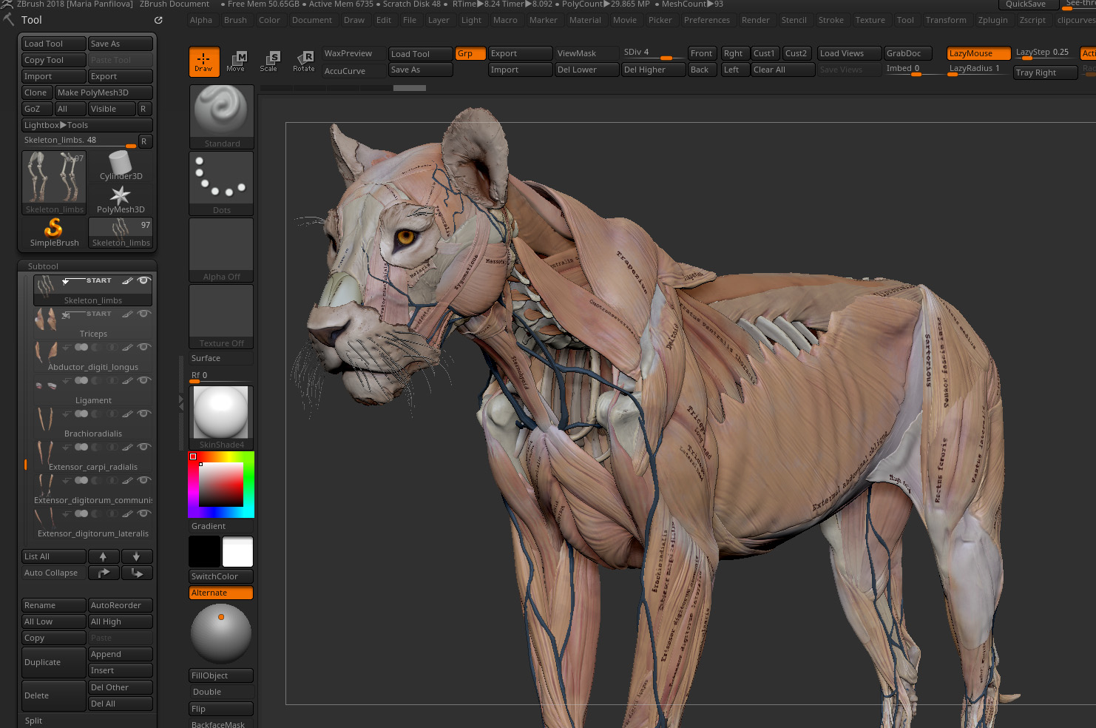Image resolution: width=1096 pixels, height=728 pixels.
Task: Toggle the LazyMouse button
Action: (x=978, y=53)
